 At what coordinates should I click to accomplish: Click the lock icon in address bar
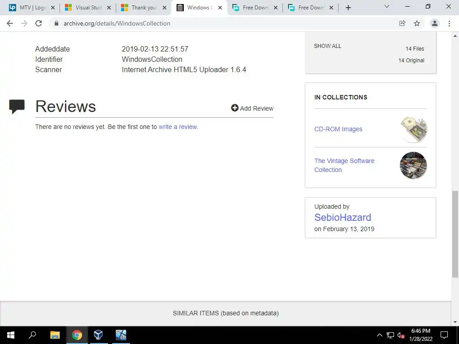(56, 23)
